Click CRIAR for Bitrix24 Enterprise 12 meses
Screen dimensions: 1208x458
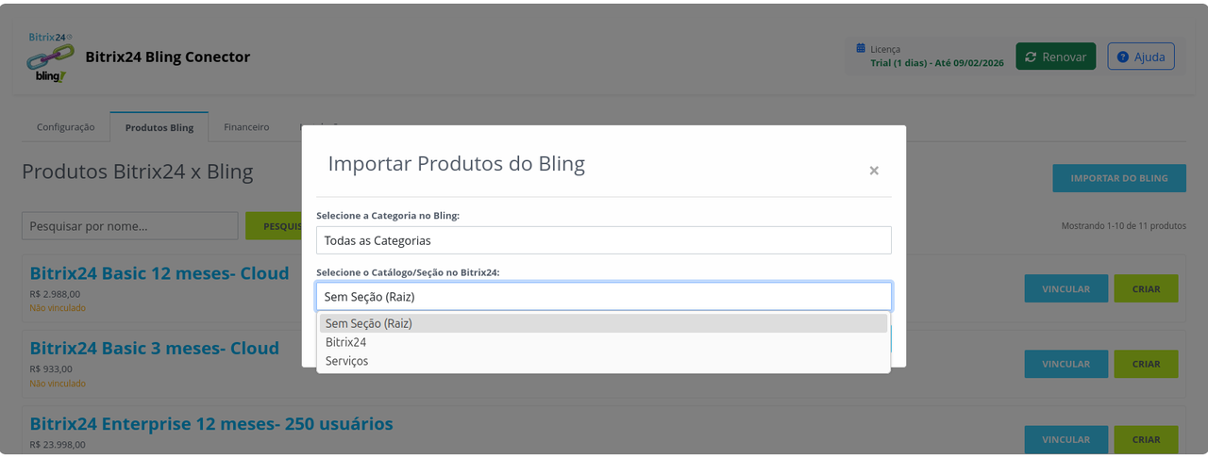(1146, 439)
